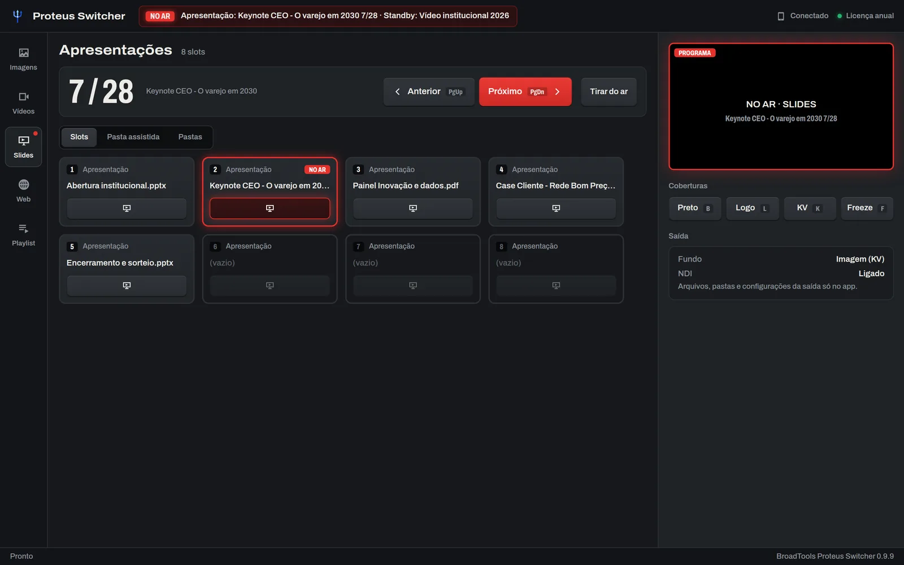Switch to the Pastas tab
Image resolution: width=904 pixels, height=565 pixels.
click(190, 137)
